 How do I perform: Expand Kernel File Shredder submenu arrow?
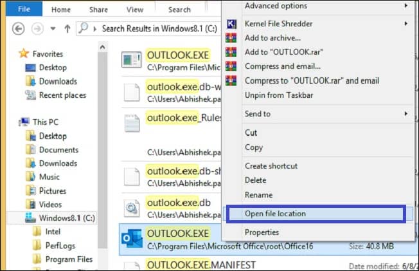click(x=406, y=24)
